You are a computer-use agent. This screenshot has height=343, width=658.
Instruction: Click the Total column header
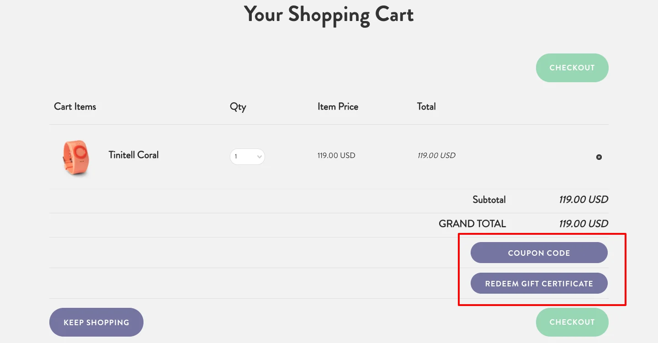[426, 106]
